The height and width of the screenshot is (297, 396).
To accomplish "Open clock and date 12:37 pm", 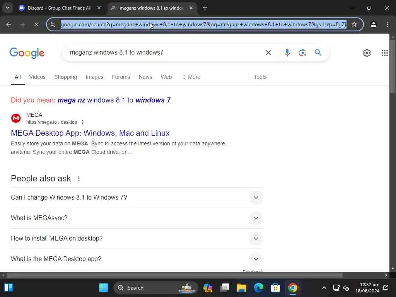I will (x=367, y=288).
